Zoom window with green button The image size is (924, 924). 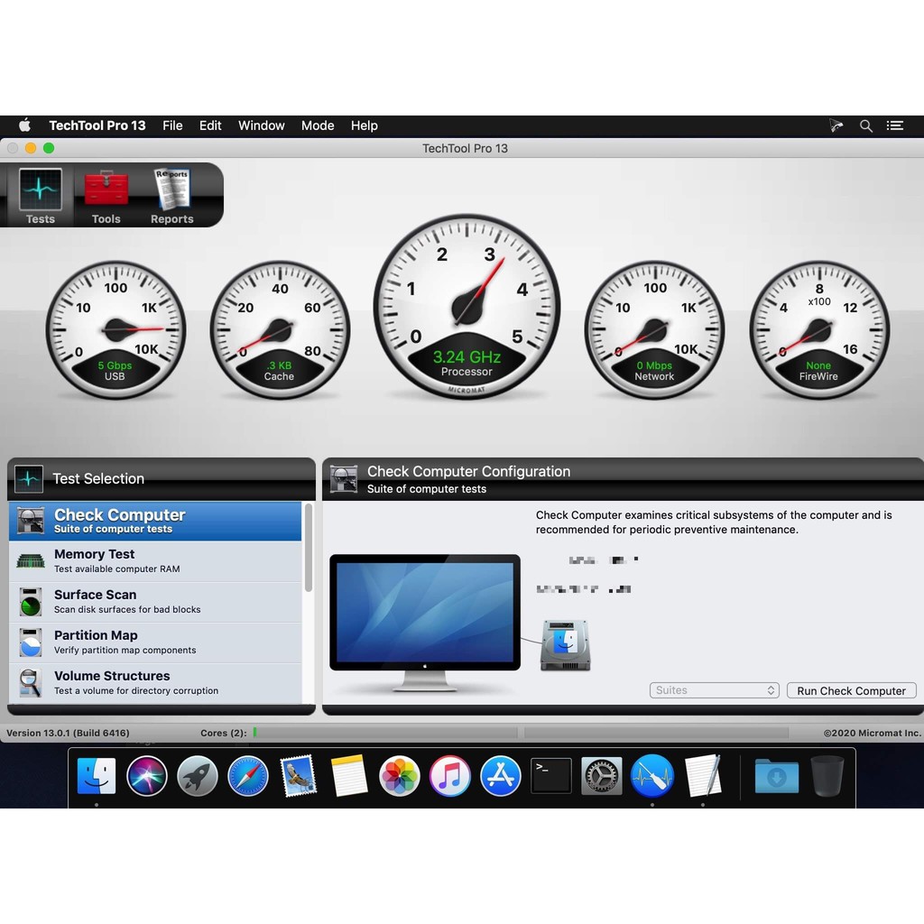49,148
